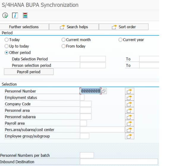Select the Today radio button
This screenshot has height=166, width=193.
tap(7, 40)
